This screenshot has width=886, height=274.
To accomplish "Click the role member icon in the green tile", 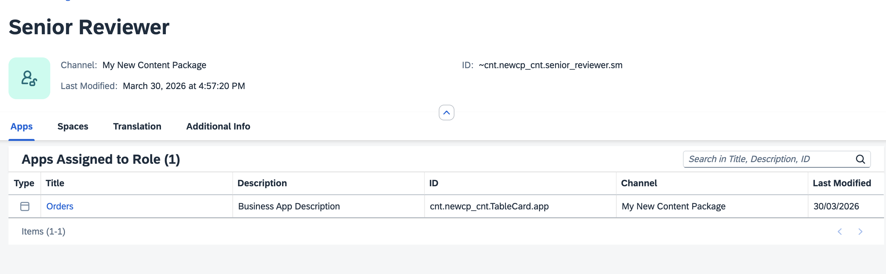I will coord(29,78).
